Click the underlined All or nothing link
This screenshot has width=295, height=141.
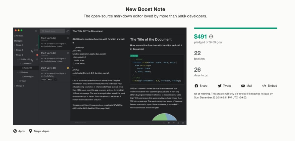click(x=202, y=94)
